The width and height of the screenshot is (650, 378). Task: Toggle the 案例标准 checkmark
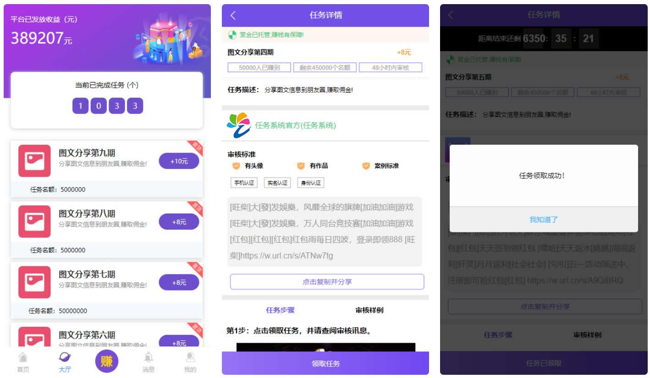[x=365, y=165]
